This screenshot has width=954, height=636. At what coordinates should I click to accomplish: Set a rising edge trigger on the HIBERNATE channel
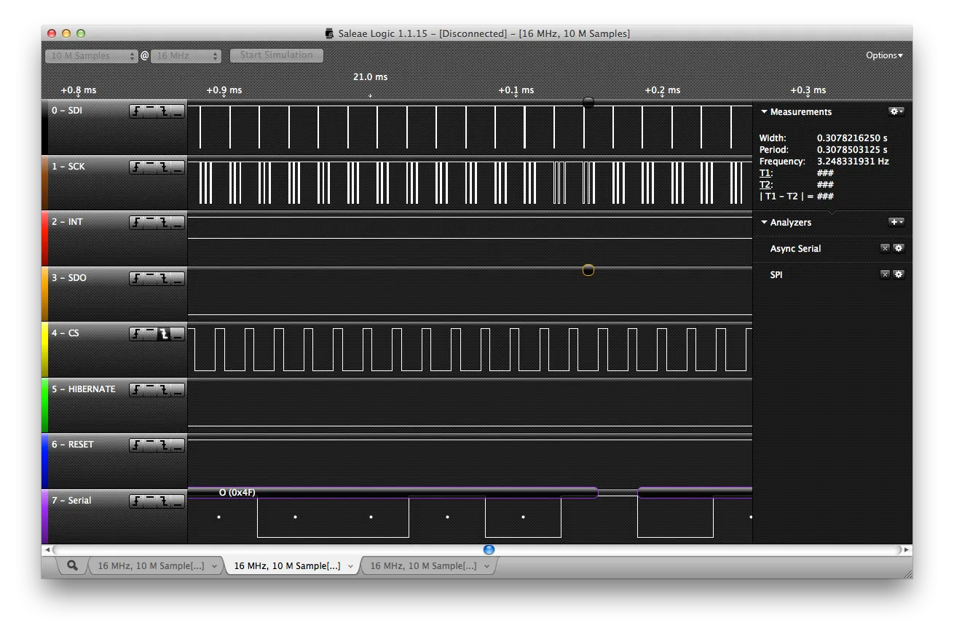tap(135, 389)
